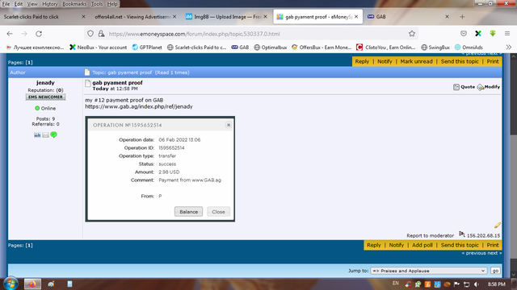Open the Tools menu
517x290 pixels.
click(97, 4)
